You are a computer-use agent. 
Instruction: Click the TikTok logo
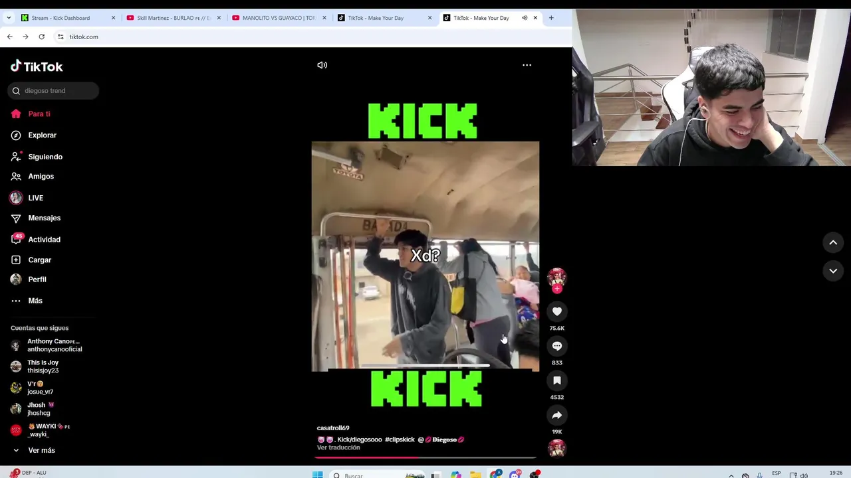(x=37, y=66)
